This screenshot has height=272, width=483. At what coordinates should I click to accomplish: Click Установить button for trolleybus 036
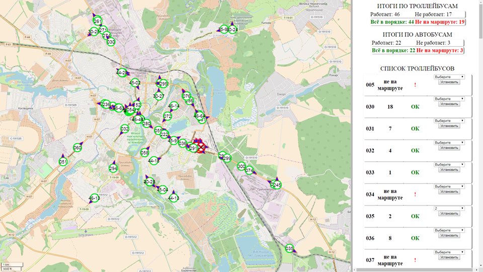tap(449, 235)
